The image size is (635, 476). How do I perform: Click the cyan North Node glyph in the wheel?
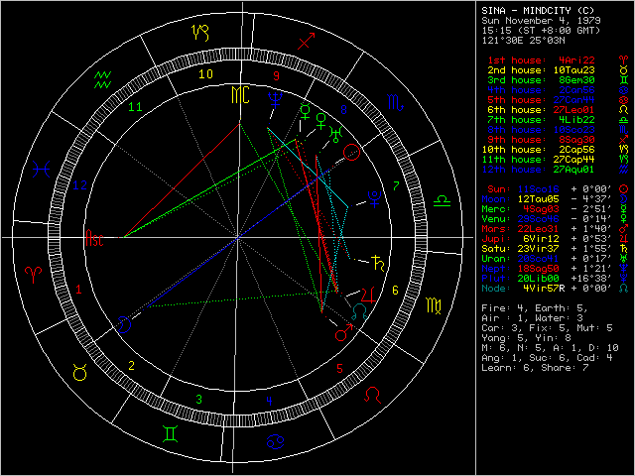(358, 312)
